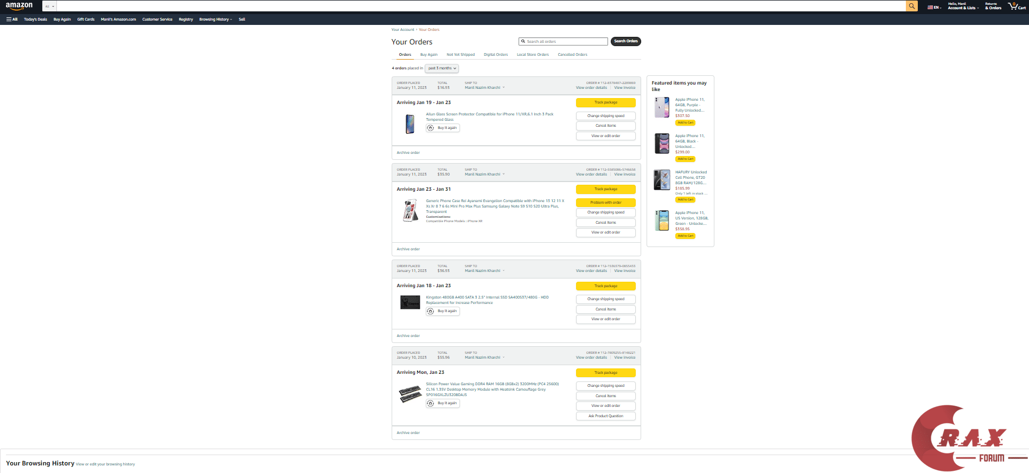Open Silicon Power RAM product image

[410, 394]
